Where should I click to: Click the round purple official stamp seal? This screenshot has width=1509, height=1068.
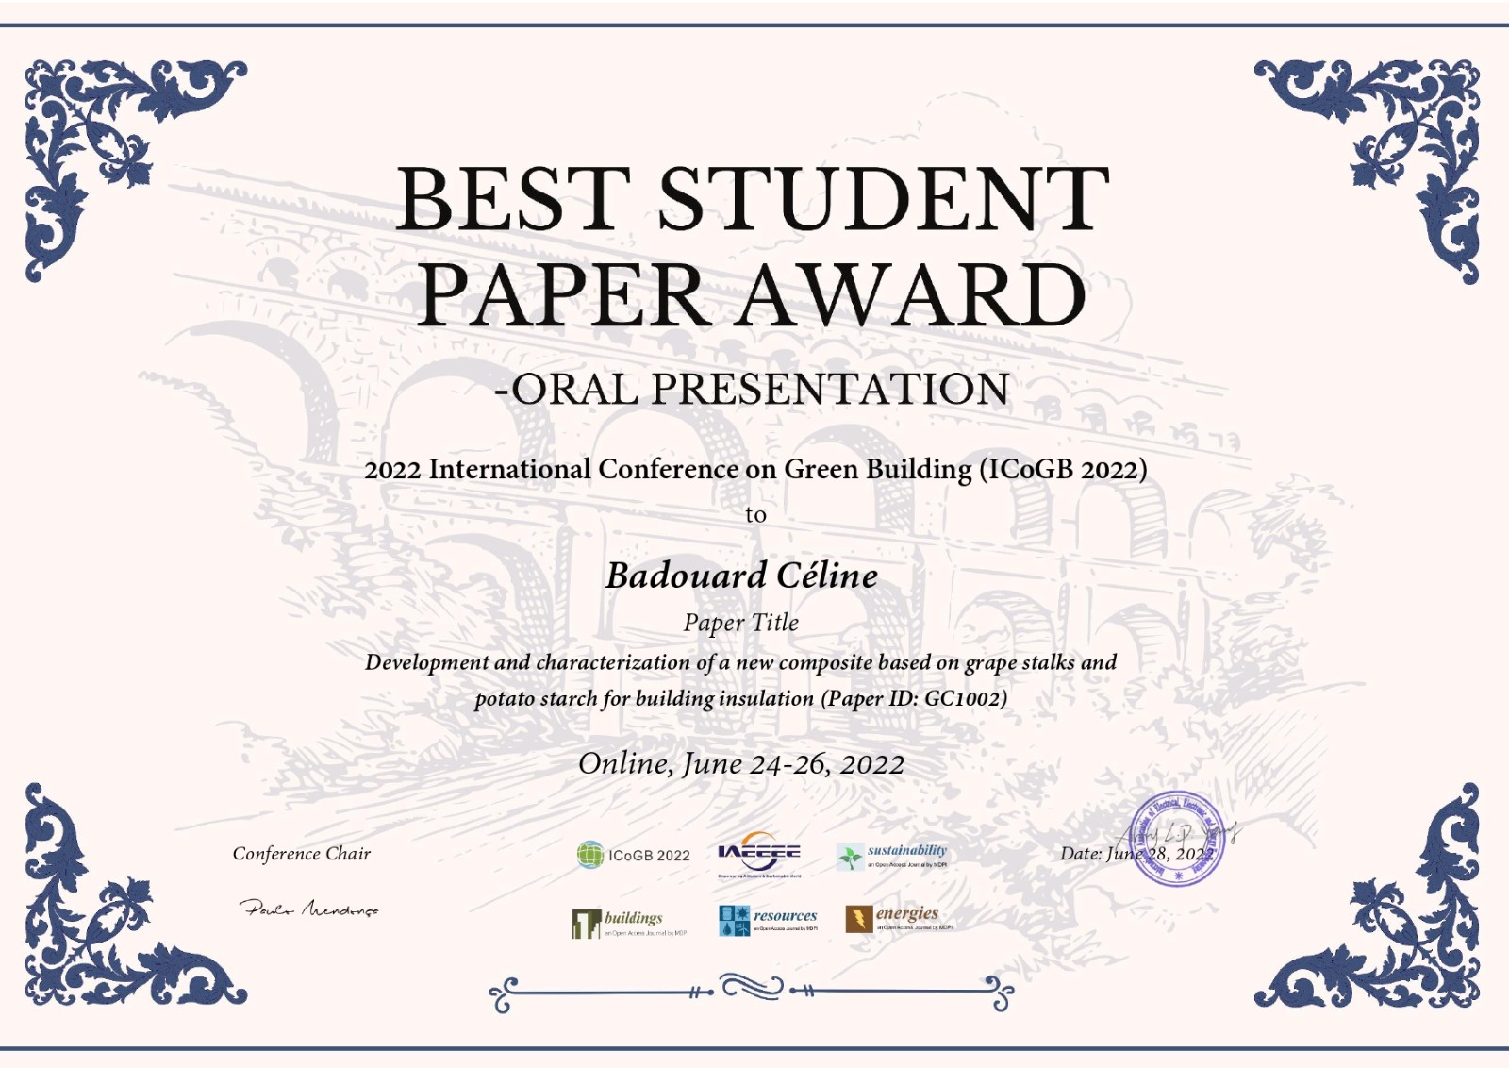[1177, 839]
